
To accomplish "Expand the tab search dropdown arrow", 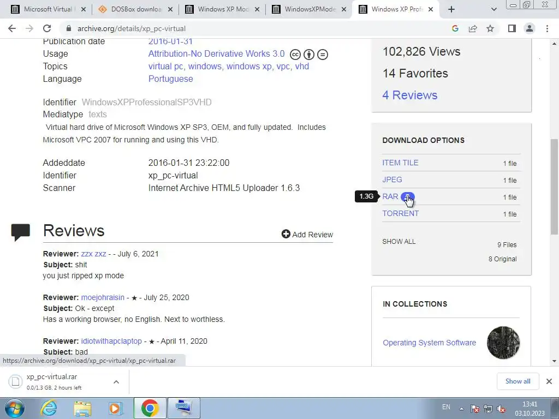I will [493, 9].
